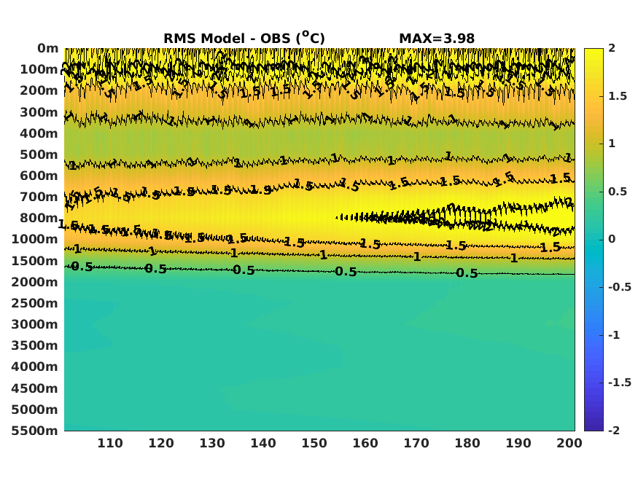Click the '600m' depth axis label
This screenshot has width=638, height=478.
(39, 176)
